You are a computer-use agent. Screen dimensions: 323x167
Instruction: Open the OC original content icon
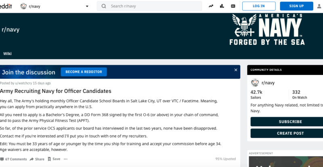click(x=233, y=6)
